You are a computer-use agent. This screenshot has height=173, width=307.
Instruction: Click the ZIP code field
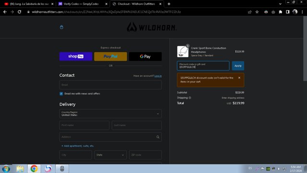[x=145, y=155]
